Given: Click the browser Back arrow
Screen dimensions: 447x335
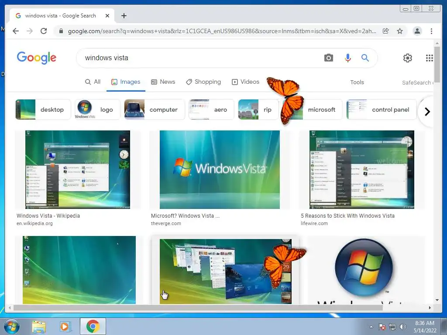Looking at the screenshot, I should click(16, 31).
